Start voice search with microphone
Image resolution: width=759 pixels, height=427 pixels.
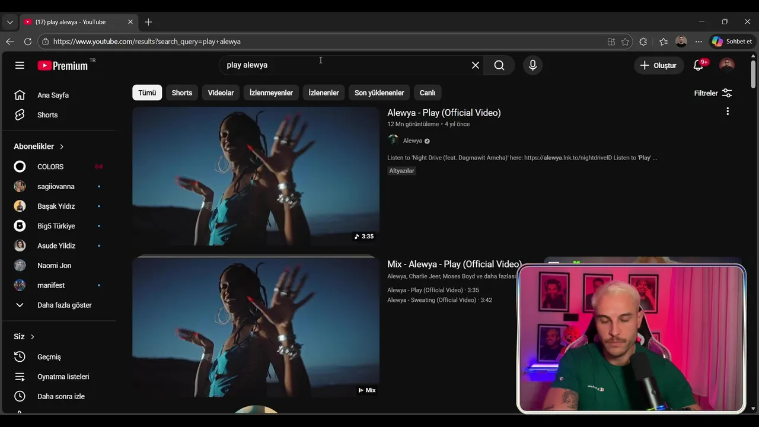[532, 65]
